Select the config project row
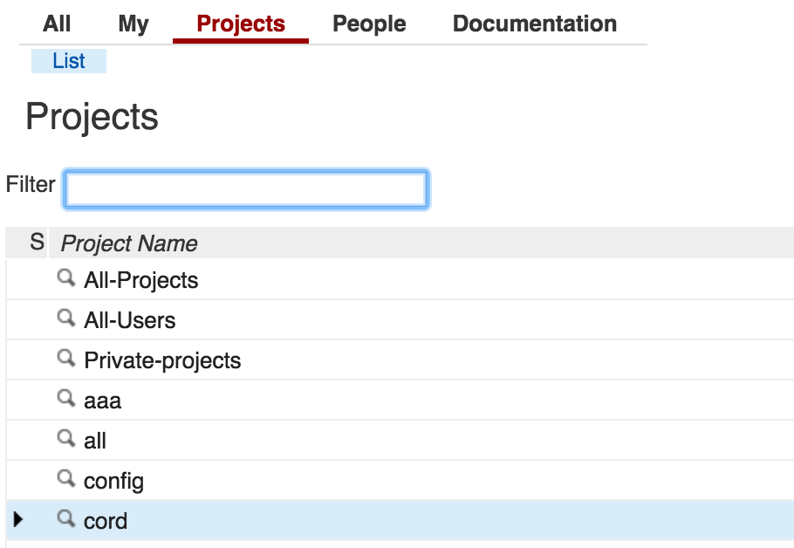 pos(400,480)
